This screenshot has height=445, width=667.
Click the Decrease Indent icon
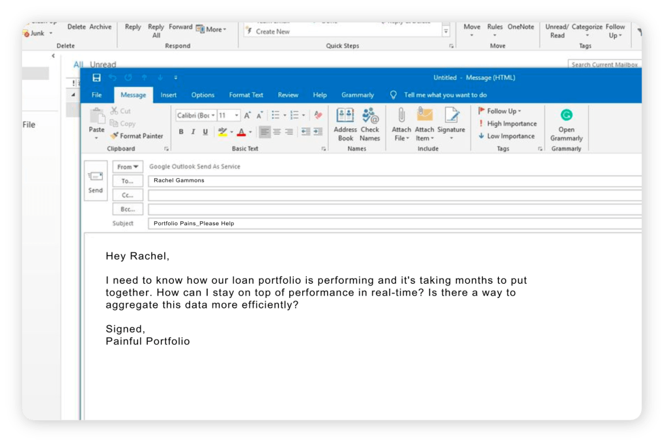pyautogui.click(x=306, y=132)
